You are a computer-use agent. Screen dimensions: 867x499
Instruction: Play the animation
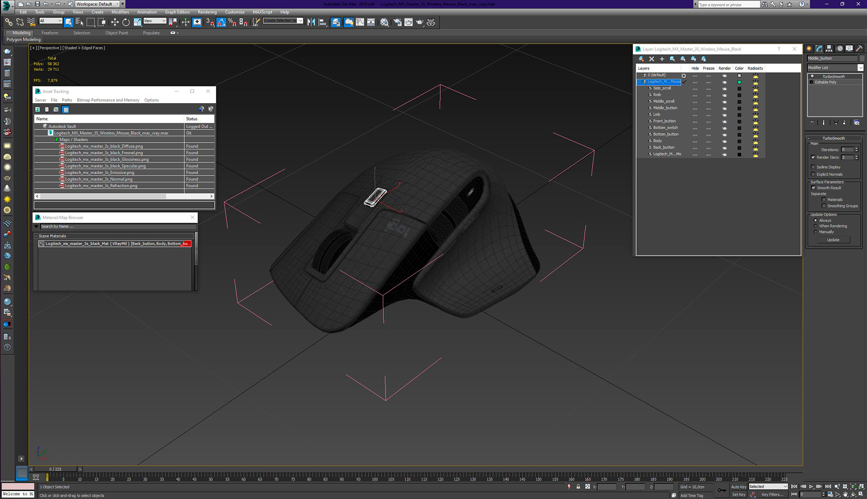click(811, 487)
